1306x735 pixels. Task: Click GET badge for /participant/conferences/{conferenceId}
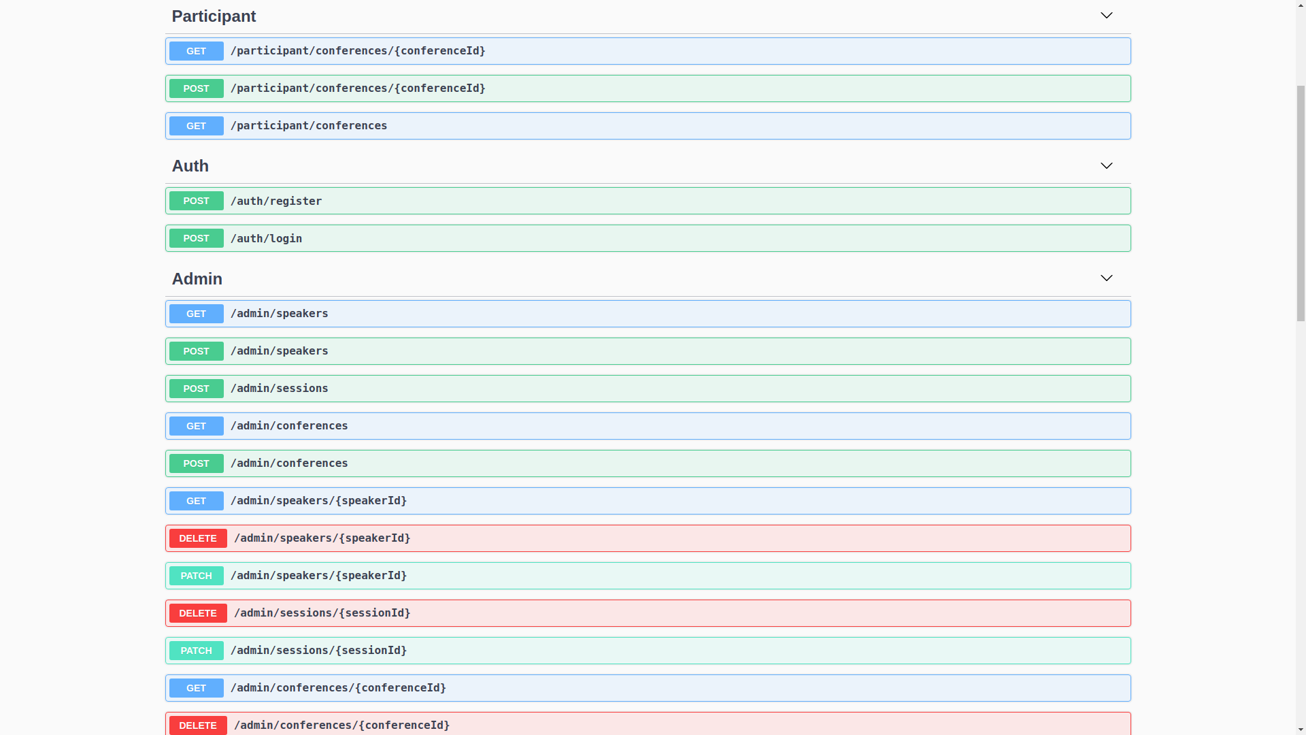coord(196,51)
